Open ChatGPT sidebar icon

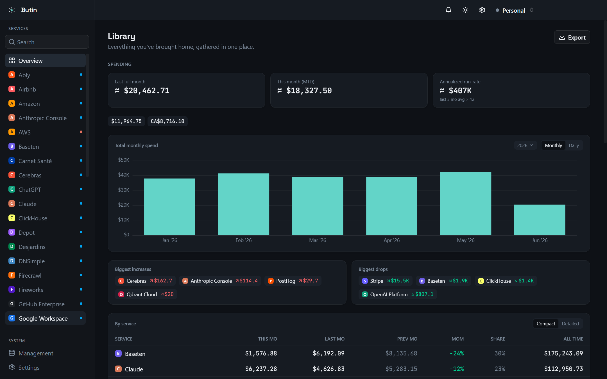click(12, 189)
